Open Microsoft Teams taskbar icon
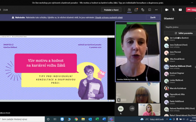Screen dimensions: 196x122 pos(111,119)
